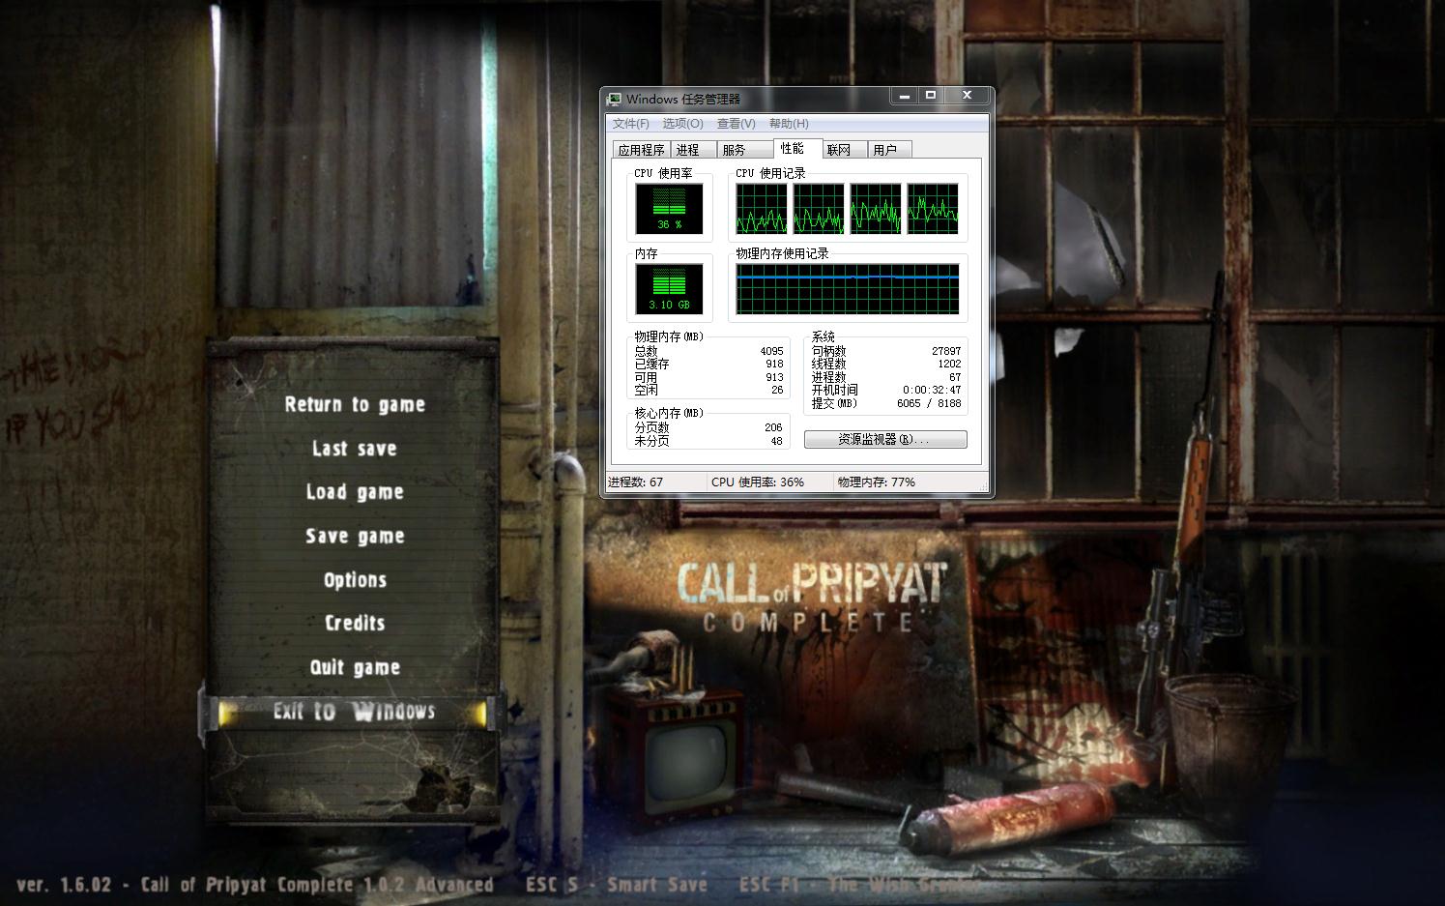
Task: Click the CPU usage gauge showing 36%
Action: pyautogui.click(x=669, y=208)
